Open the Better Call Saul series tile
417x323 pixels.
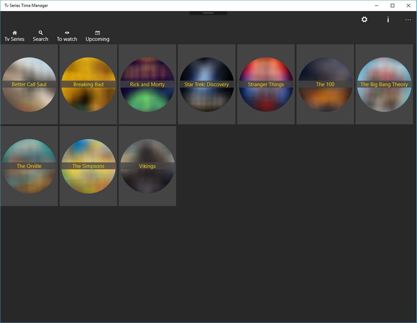pyautogui.click(x=29, y=84)
